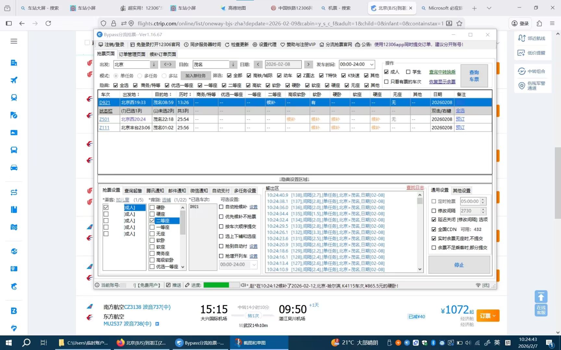
Task: Toggle the 自动抢候补 checkbox
Action: 221,207
